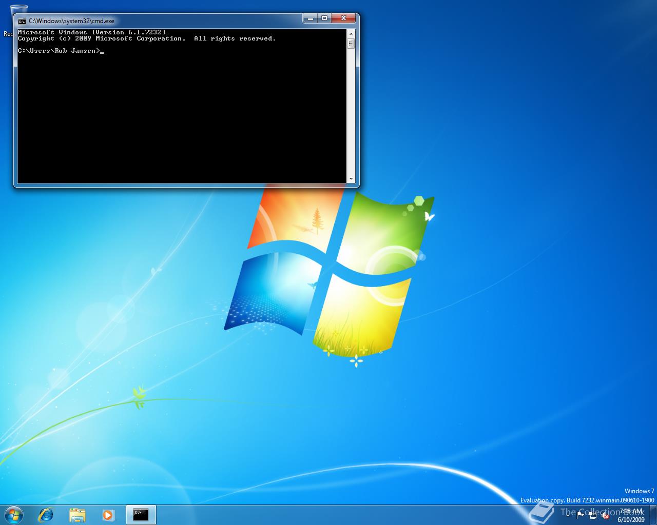Click the cmd.exe title bar system icon
Image resolution: width=657 pixels, height=525 pixels.
[22, 21]
